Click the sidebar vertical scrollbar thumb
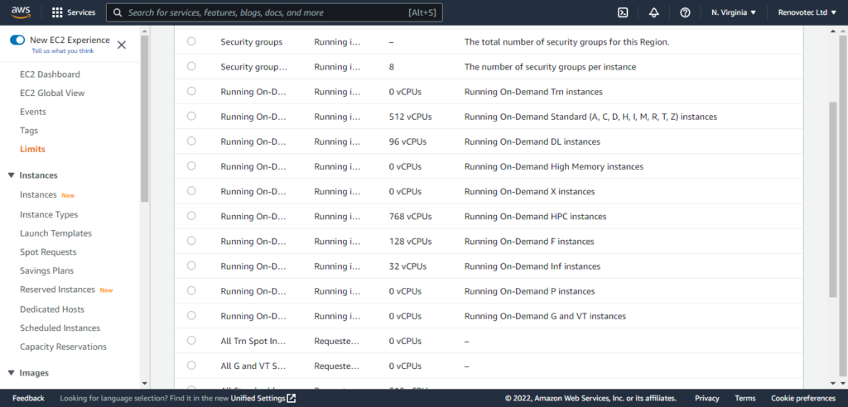 (144, 119)
